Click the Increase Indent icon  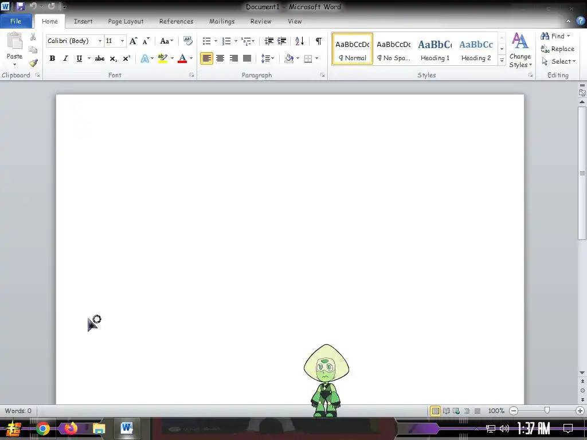(x=282, y=41)
